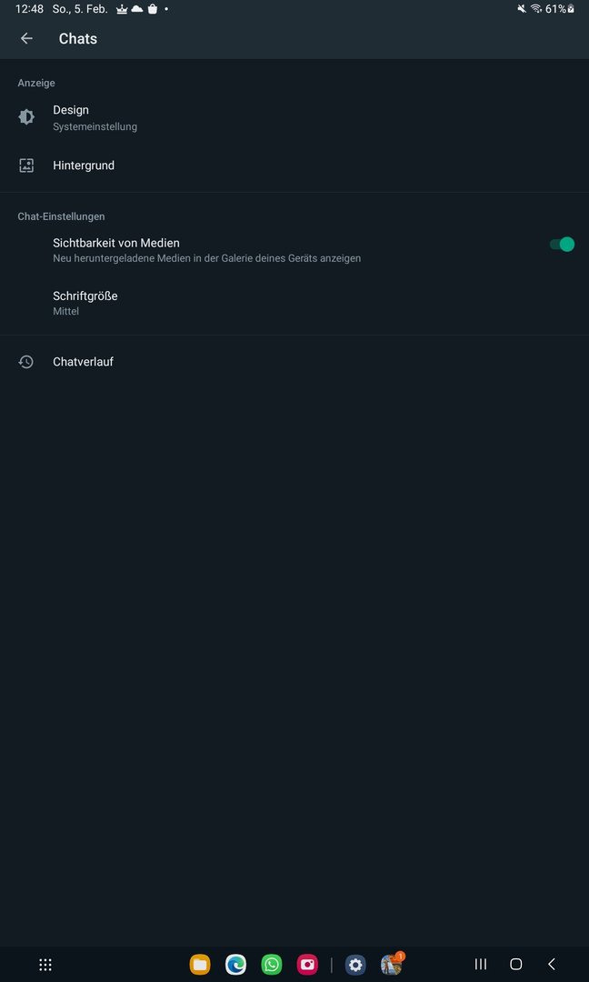The image size is (589, 982).
Task: Open the red camera app in taskbar
Action: tap(307, 965)
